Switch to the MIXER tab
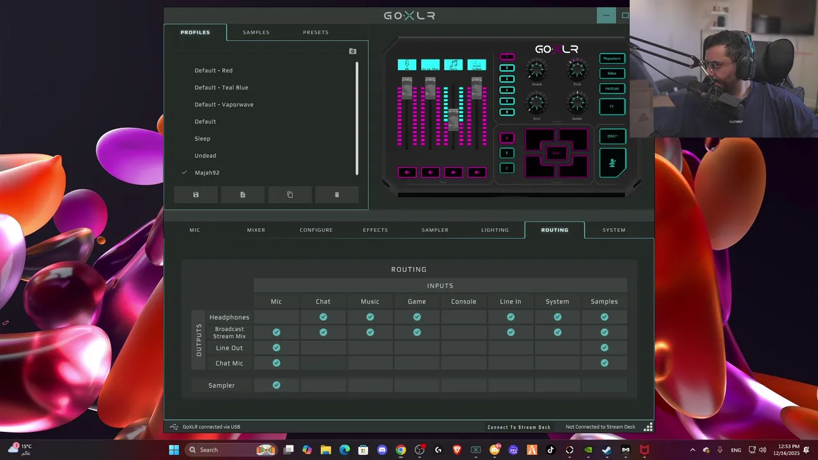Screen dimensions: 818x460 pos(256,230)
